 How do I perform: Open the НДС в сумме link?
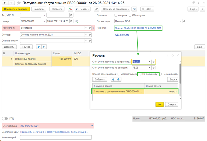click(x=122, y=35)
